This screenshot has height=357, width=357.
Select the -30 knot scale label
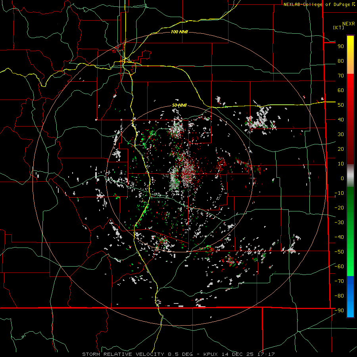click(x=339, y=223)
